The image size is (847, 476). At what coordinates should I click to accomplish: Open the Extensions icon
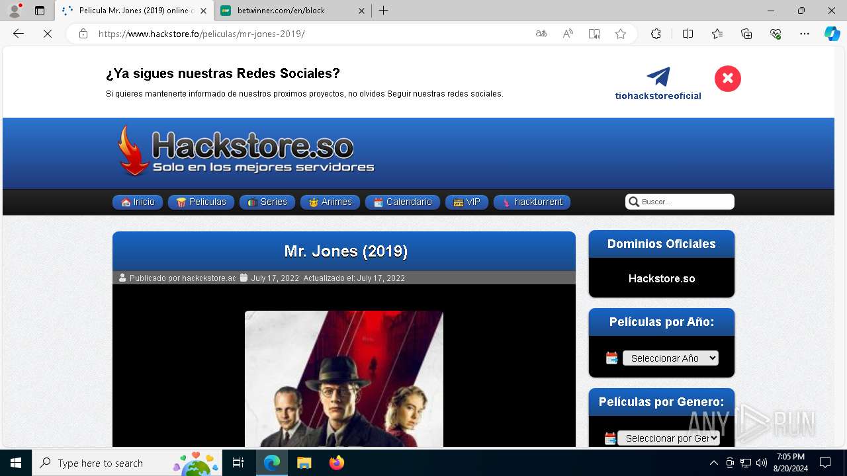pyautogui.click(x=656, y=34)
